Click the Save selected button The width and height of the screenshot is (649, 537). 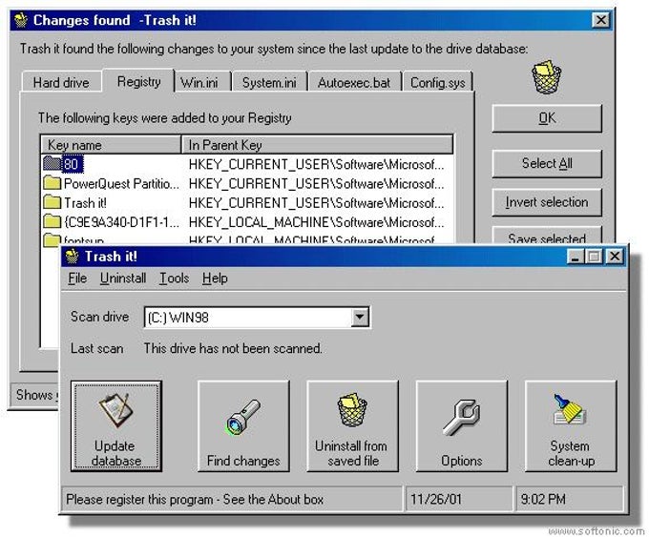click(547, 237)
